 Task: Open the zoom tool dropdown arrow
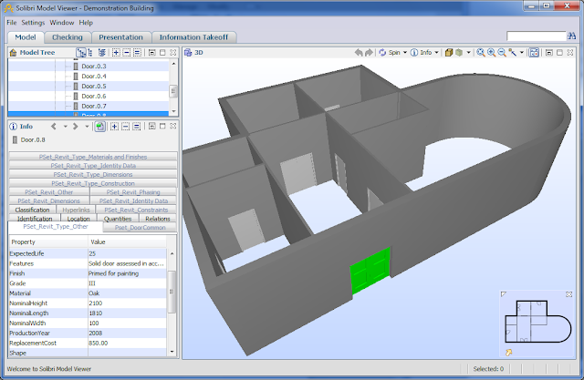(522, 53)
